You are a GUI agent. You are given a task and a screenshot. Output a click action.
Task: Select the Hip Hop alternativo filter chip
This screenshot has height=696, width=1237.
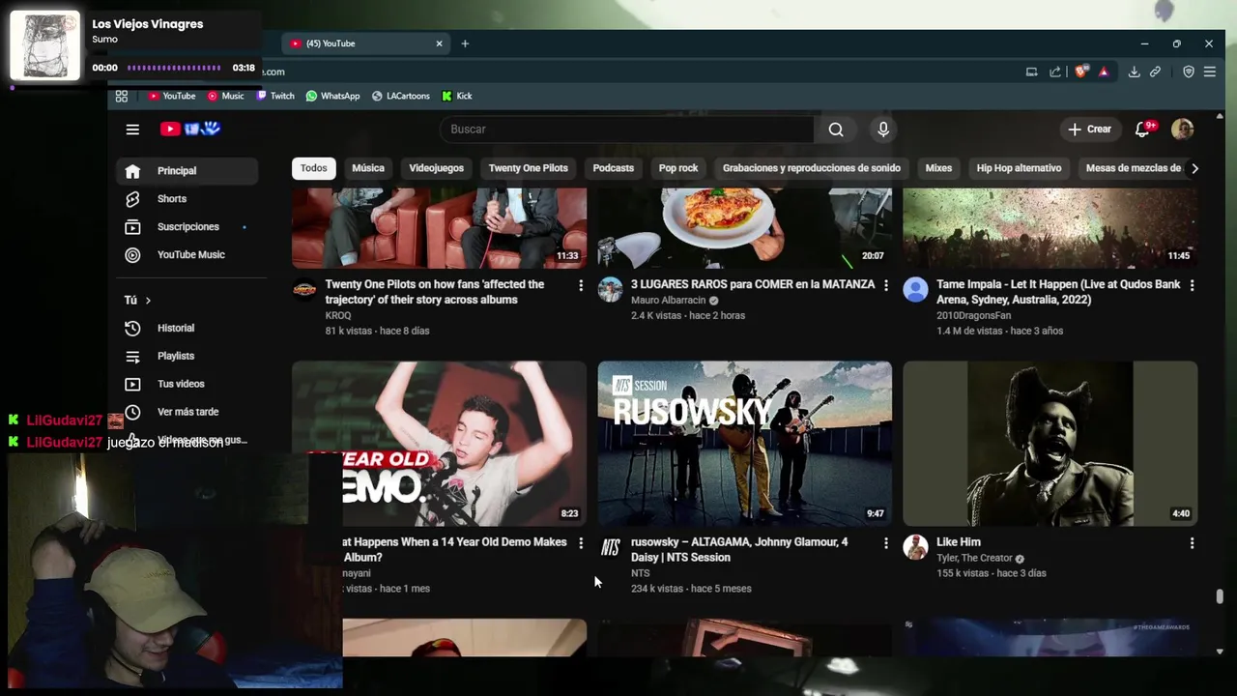(x=1019, y=168)
